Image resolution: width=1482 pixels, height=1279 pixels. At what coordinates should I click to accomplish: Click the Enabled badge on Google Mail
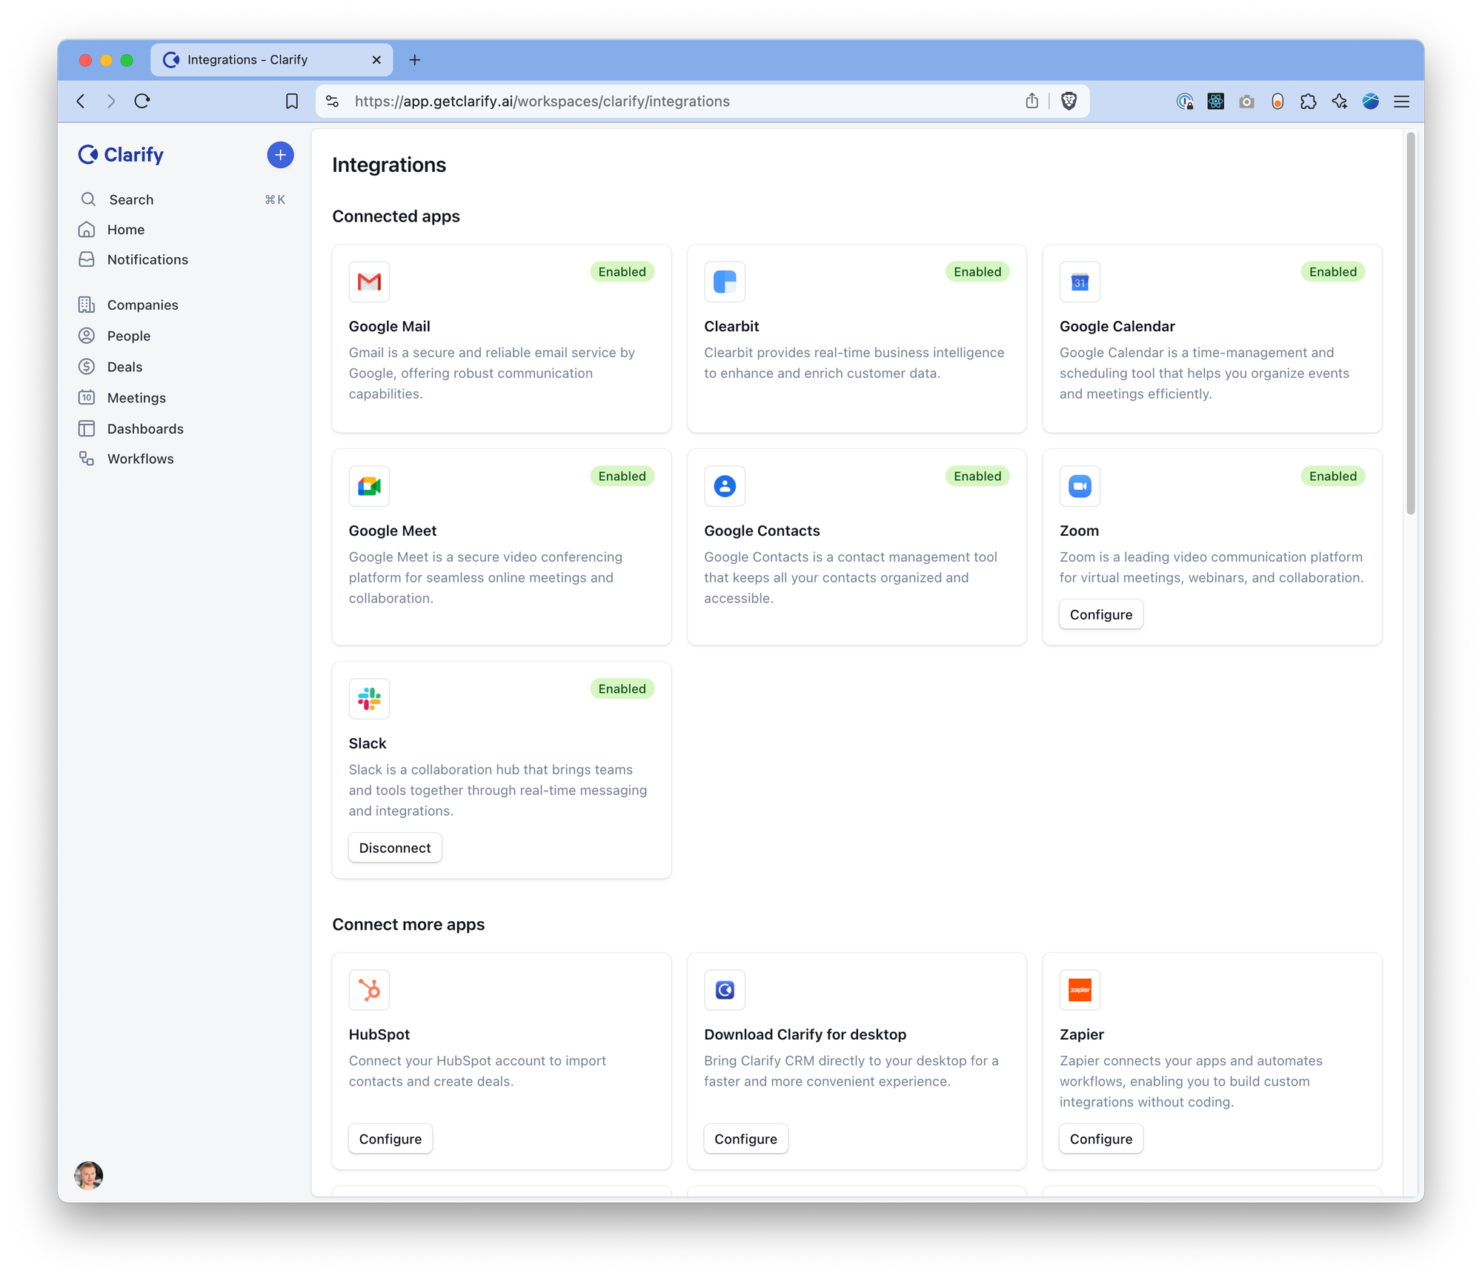pyautogui.click(x=622, y=272)
